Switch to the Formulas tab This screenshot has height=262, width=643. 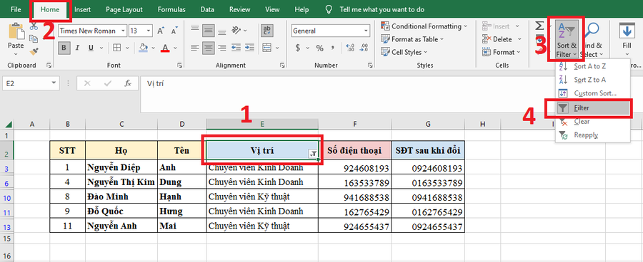tap(171, 9)
